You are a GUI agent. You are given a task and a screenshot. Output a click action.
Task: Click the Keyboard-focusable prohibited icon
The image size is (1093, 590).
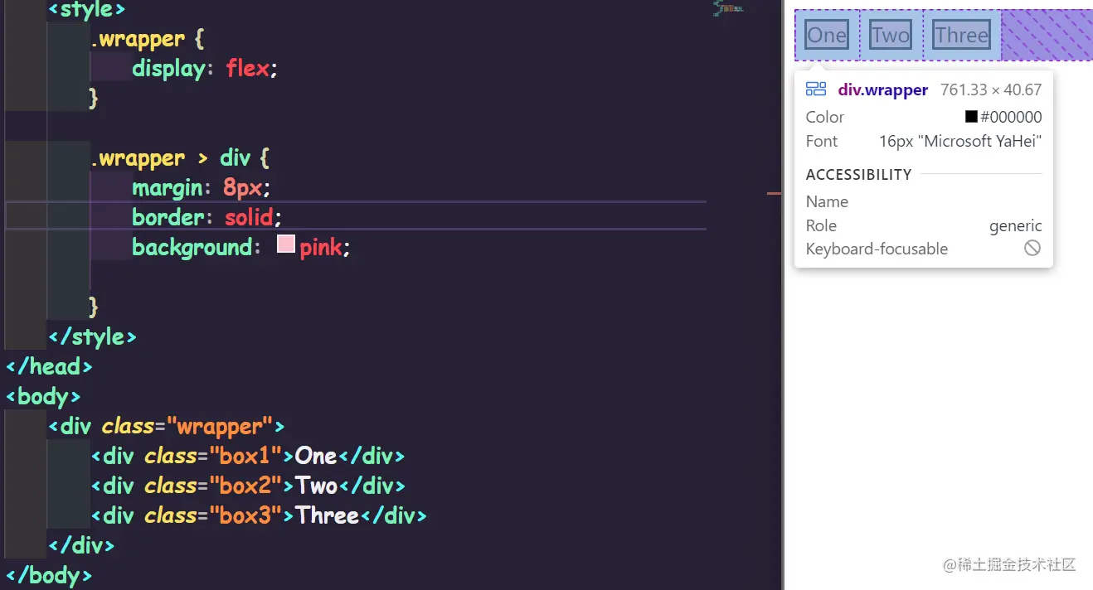point(1032,249)
